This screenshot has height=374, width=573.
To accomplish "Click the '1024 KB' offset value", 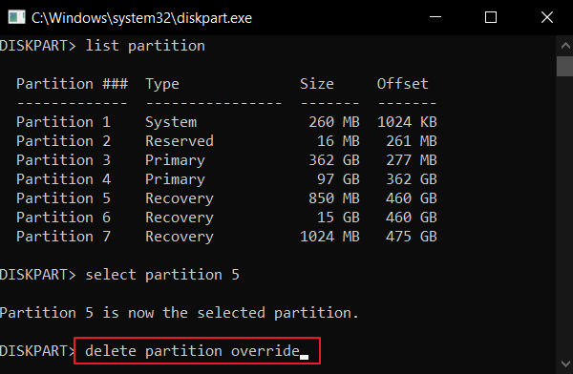I will click(x=407, y=122).
